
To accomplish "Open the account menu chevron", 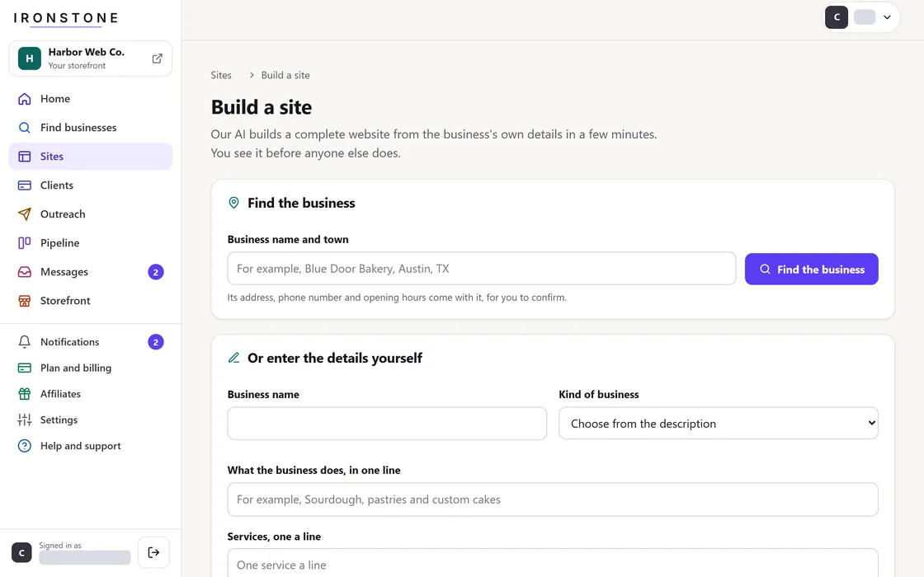I will [x=887, y=17].
